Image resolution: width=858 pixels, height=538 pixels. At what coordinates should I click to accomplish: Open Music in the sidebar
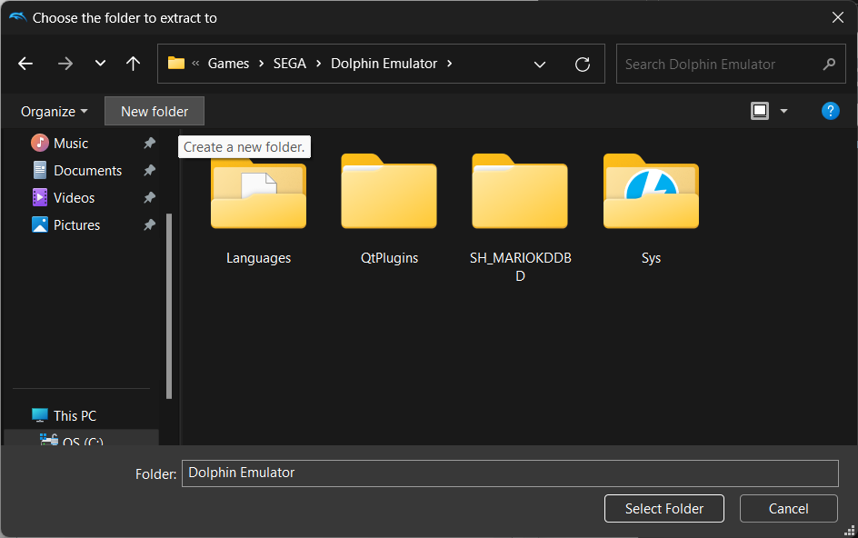point(71,144)
